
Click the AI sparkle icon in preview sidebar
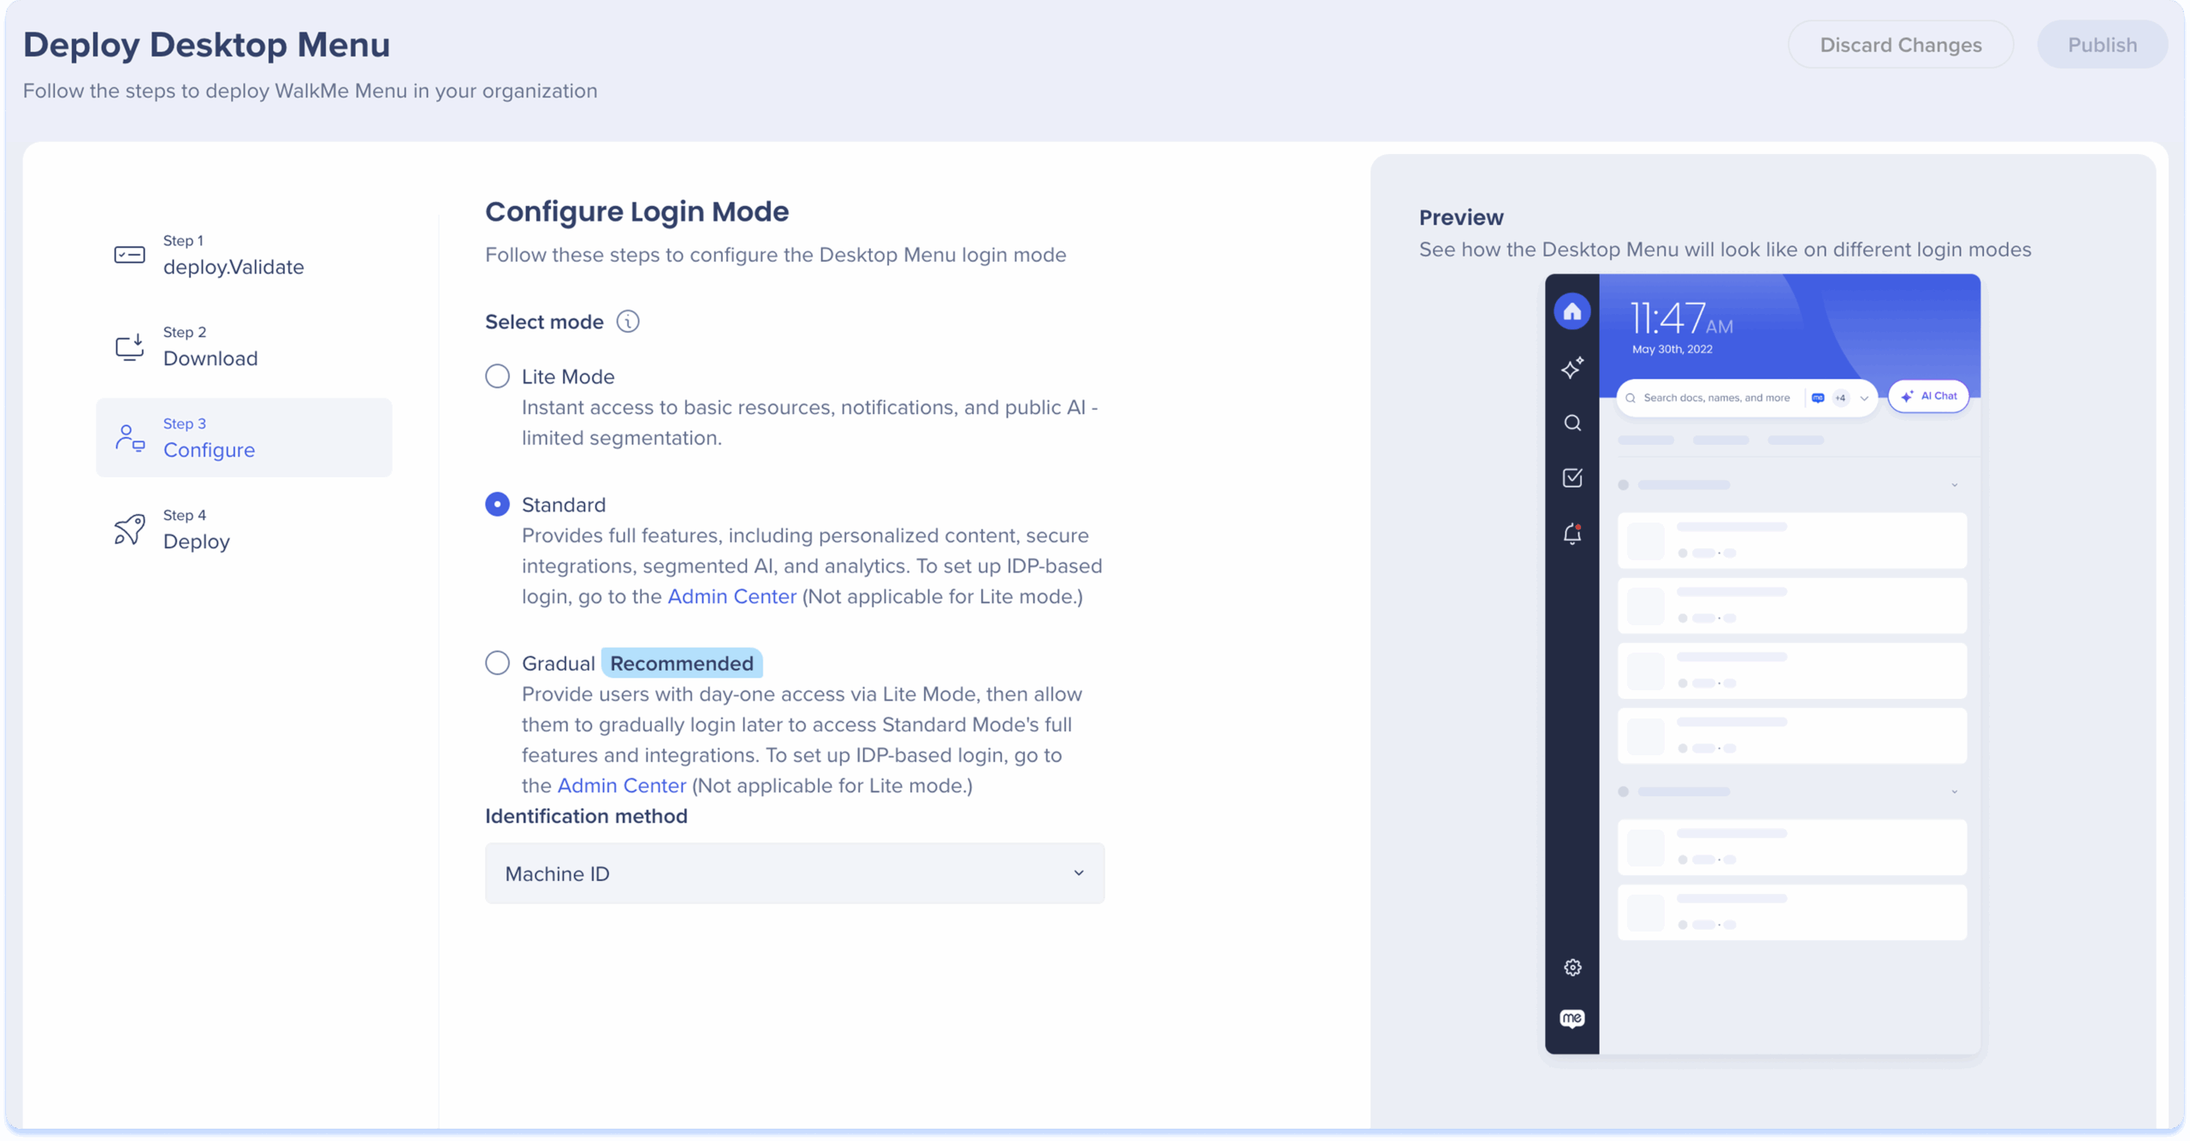[x=1571, y=368]
